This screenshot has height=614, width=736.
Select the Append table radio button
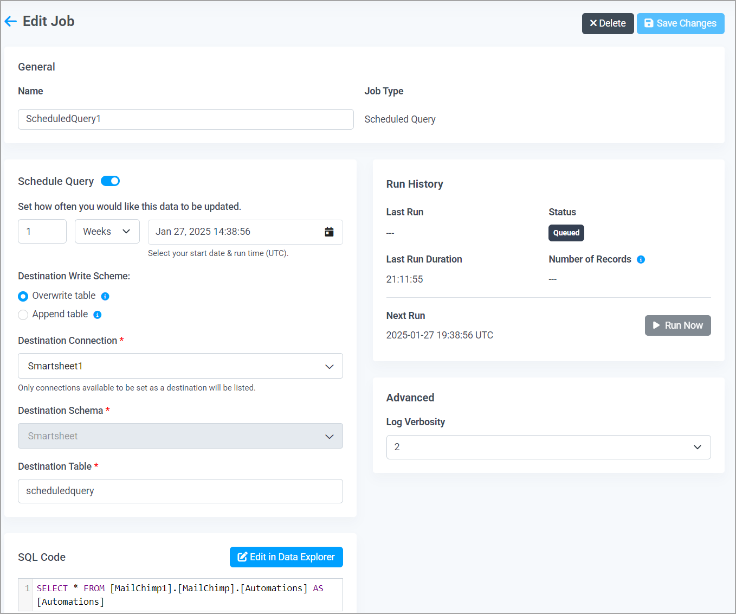coord(23,315)
